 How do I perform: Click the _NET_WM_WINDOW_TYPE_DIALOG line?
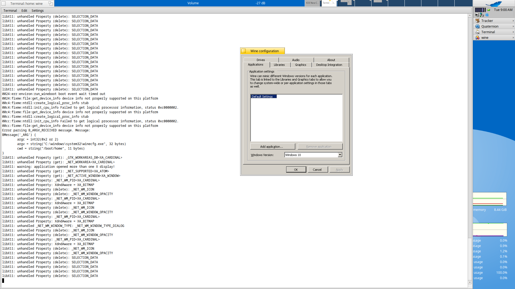[63, 226]
